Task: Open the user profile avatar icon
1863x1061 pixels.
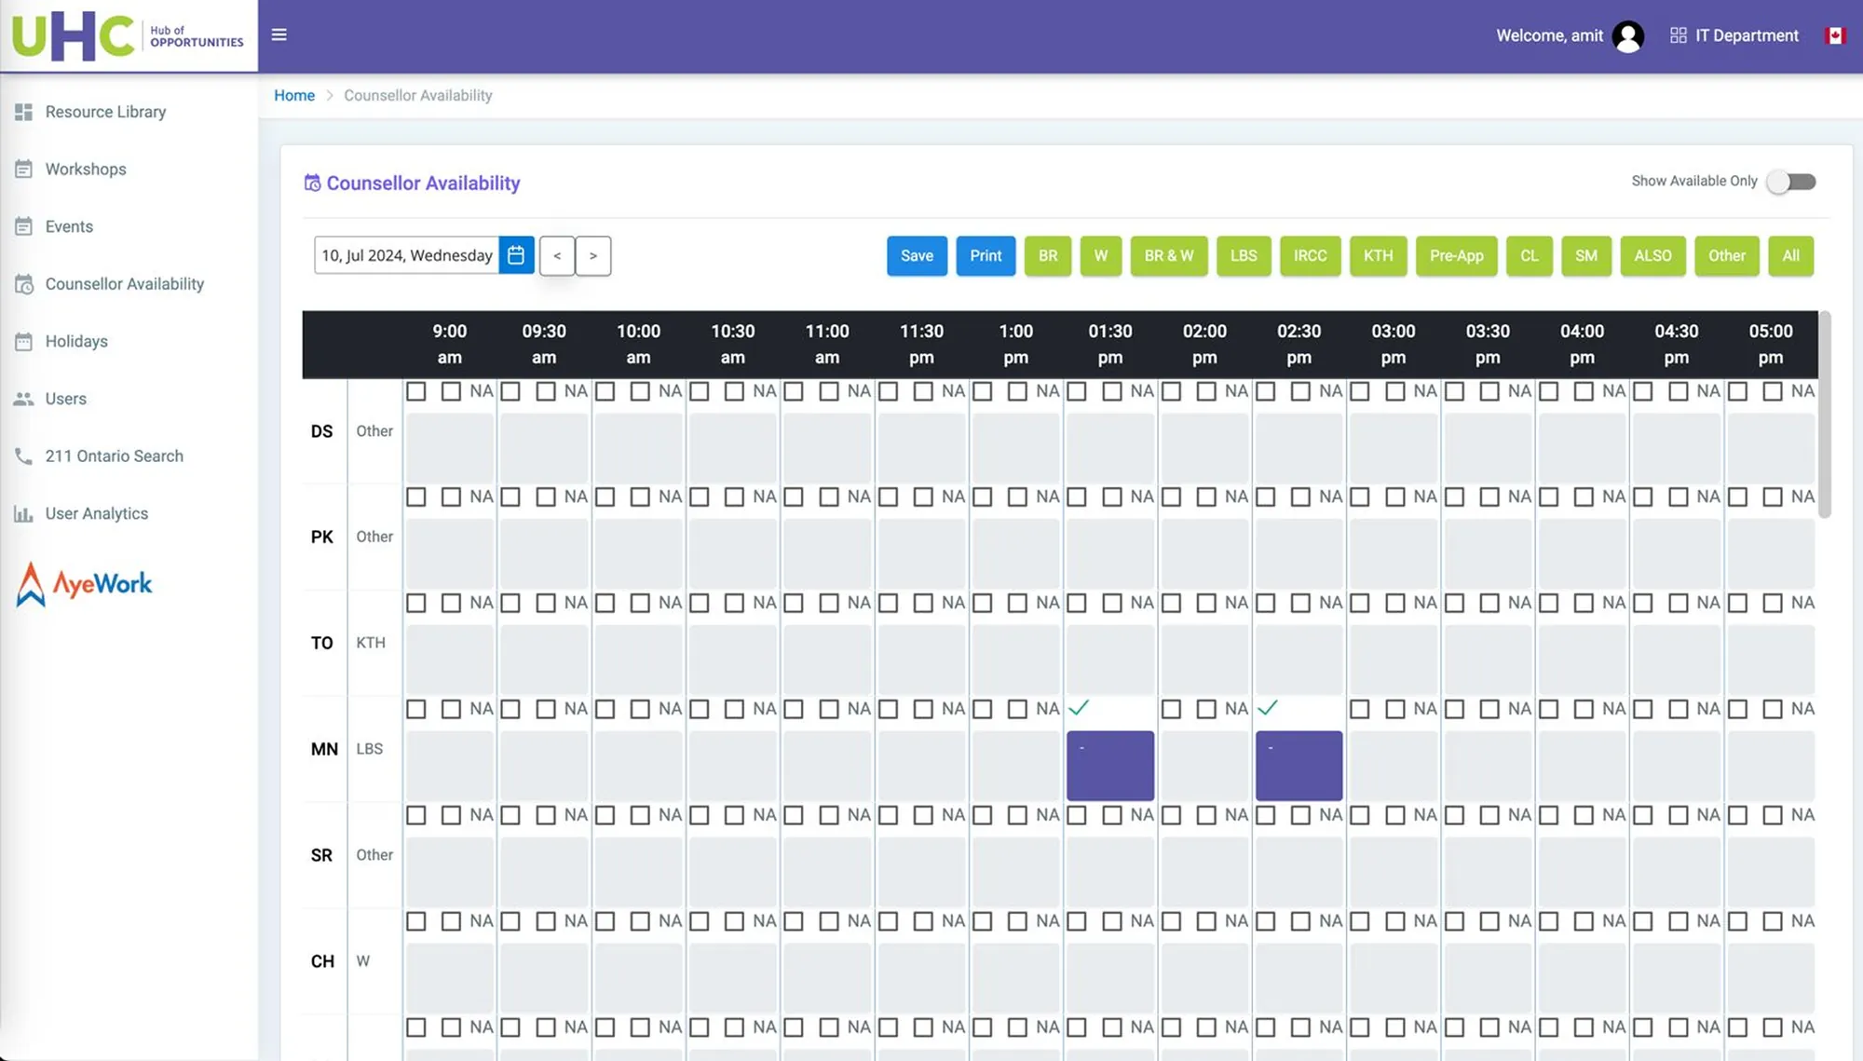Action: (x=1627, y=36)
